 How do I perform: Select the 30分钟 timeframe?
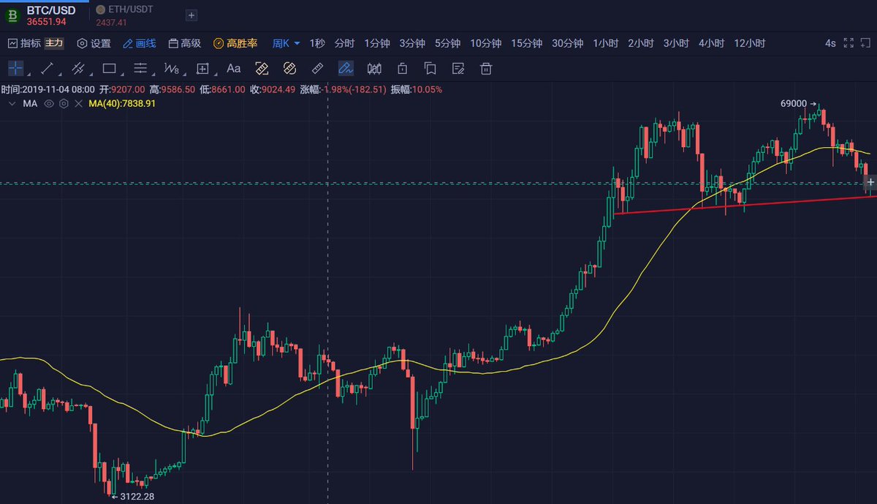(x=568, y=43)
